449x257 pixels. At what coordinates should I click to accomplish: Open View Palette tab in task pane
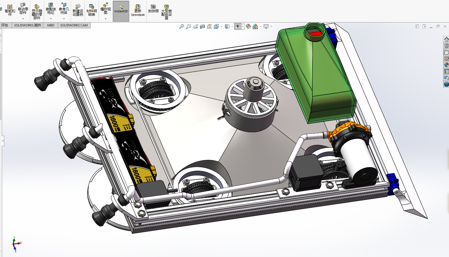(x=446, y=59)
